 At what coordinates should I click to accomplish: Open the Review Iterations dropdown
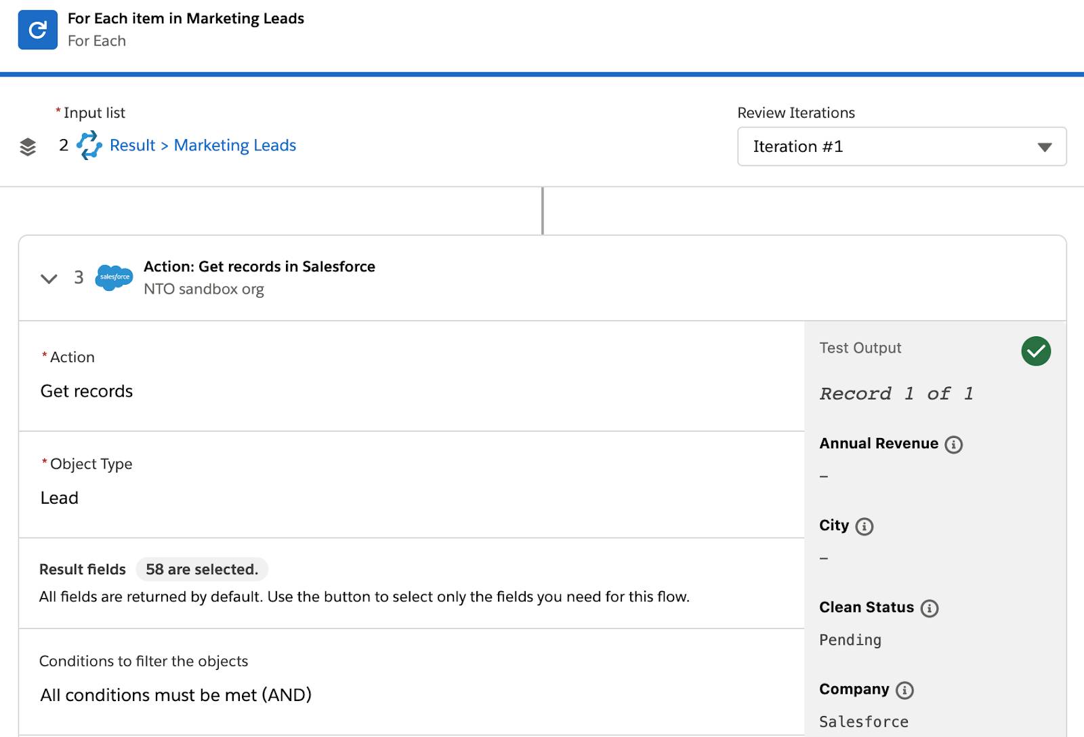click(x=902, y=146)
